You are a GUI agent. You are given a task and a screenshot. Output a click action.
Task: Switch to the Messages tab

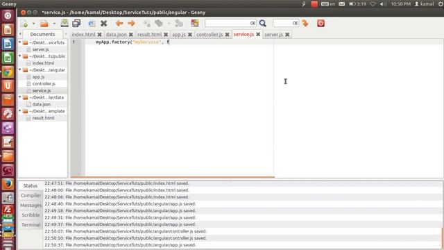coord(31,206)
